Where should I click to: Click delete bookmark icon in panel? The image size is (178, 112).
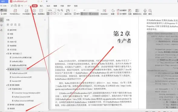point(19,25)
